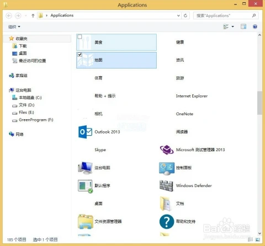
Task: Open 本地磁盘 (C:) drive
Action: coord(30,98)
